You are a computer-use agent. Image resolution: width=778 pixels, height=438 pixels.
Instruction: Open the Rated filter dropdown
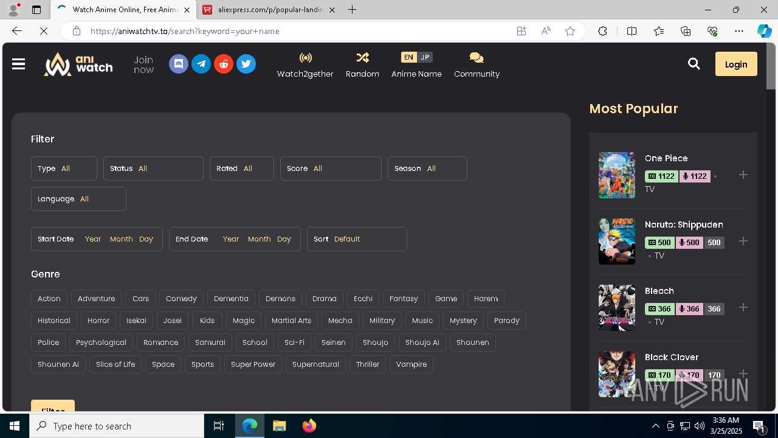coord(242,169)
